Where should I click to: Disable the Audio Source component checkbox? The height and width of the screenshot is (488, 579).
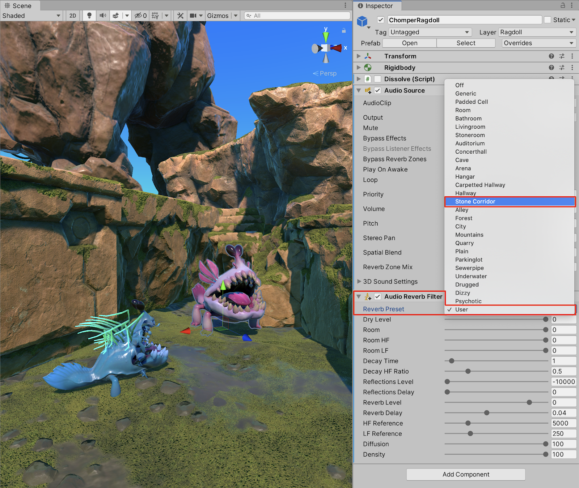click(x=377, y=90)
